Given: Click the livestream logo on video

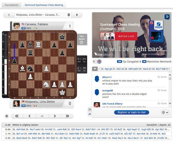Looking at the screenshot, I should pos(104,54).
